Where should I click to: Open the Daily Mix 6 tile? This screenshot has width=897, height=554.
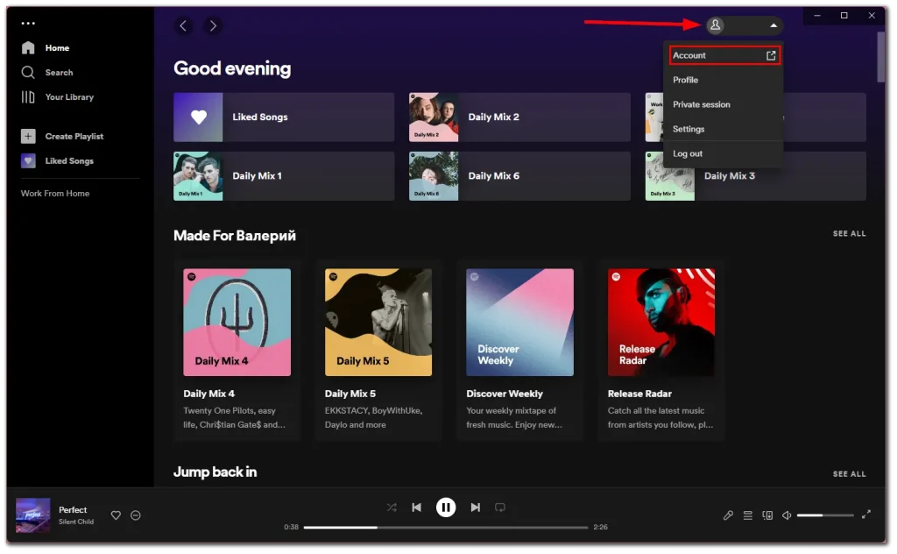[x=519, y=176]
